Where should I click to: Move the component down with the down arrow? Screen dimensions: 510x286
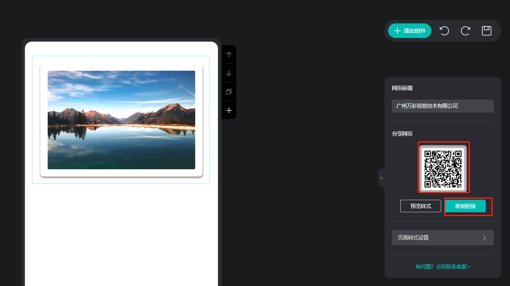pos(229,73)
